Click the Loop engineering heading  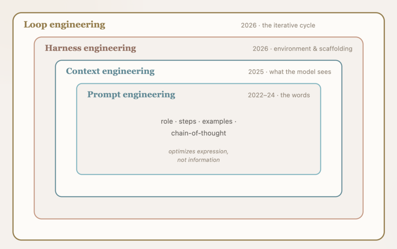64,25
